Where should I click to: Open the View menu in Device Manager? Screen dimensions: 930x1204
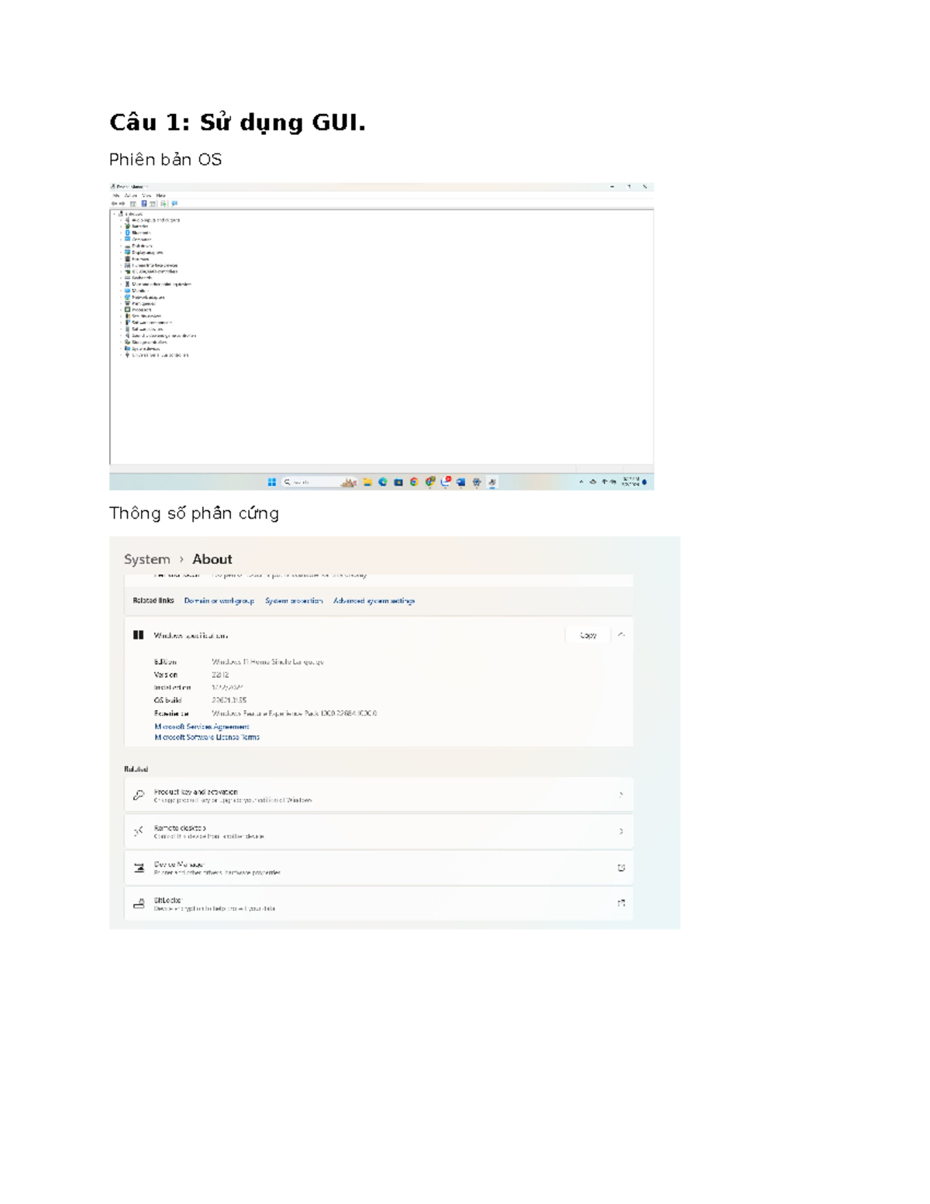pyautogui.click(x=146, y=195)
